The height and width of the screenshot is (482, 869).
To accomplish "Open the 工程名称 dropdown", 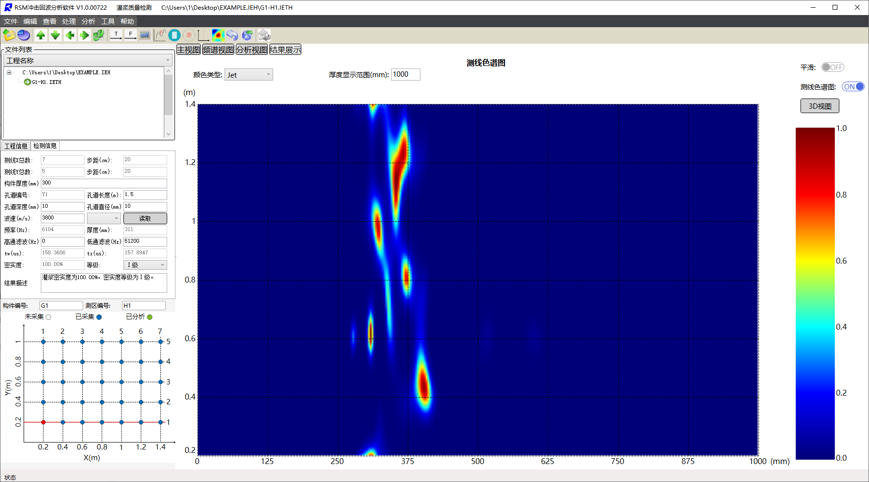I will [x=88, y=60].
